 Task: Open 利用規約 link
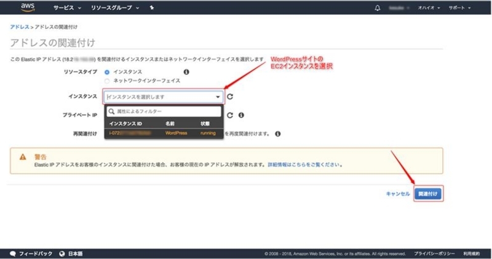click(x=471, y=253)
